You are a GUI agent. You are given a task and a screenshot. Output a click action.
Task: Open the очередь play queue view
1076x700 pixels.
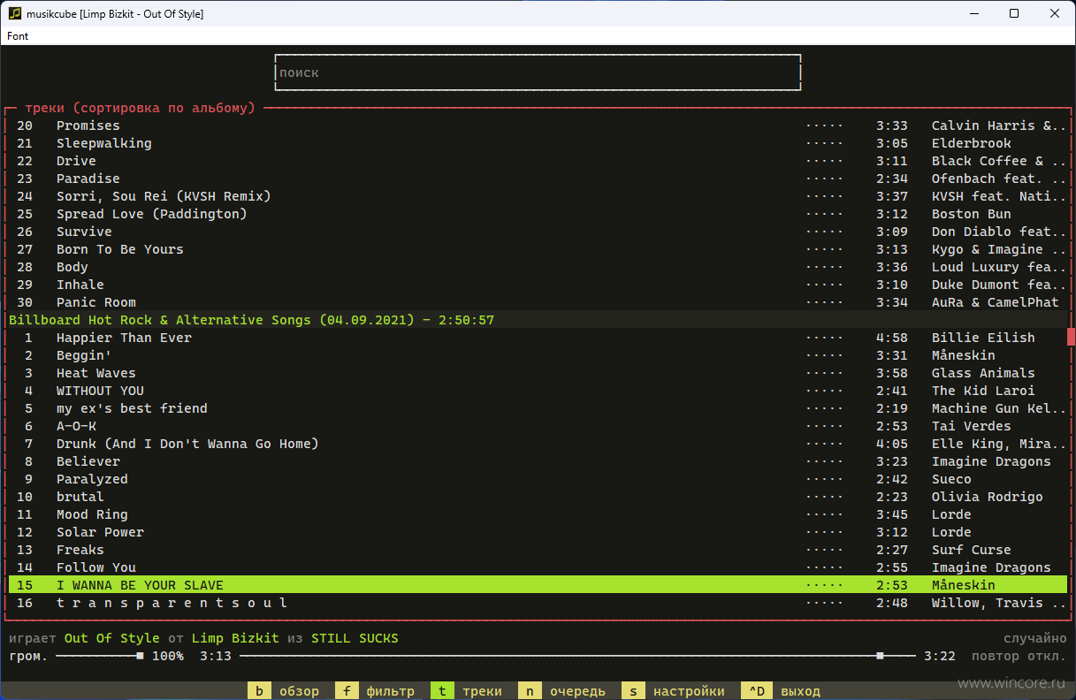[x=561, y=691]
